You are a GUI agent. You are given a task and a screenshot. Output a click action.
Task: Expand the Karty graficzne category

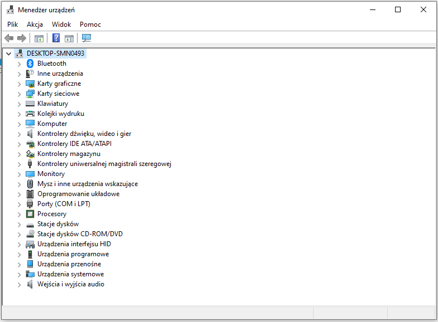19,84
